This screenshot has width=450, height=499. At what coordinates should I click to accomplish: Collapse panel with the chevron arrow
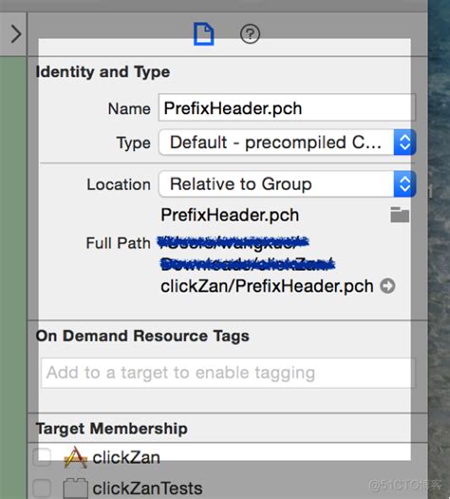(16, 34)
